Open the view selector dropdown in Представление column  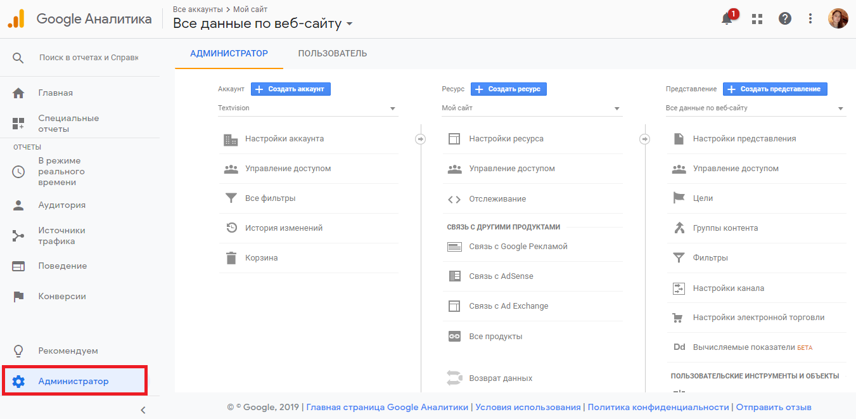(x=756, y=108)
